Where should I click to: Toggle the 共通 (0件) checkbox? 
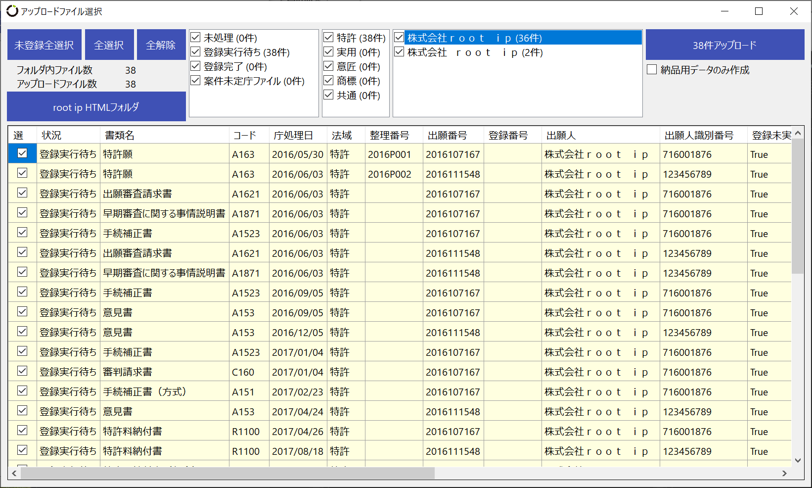pyautogui.click(x=328, y=95)
